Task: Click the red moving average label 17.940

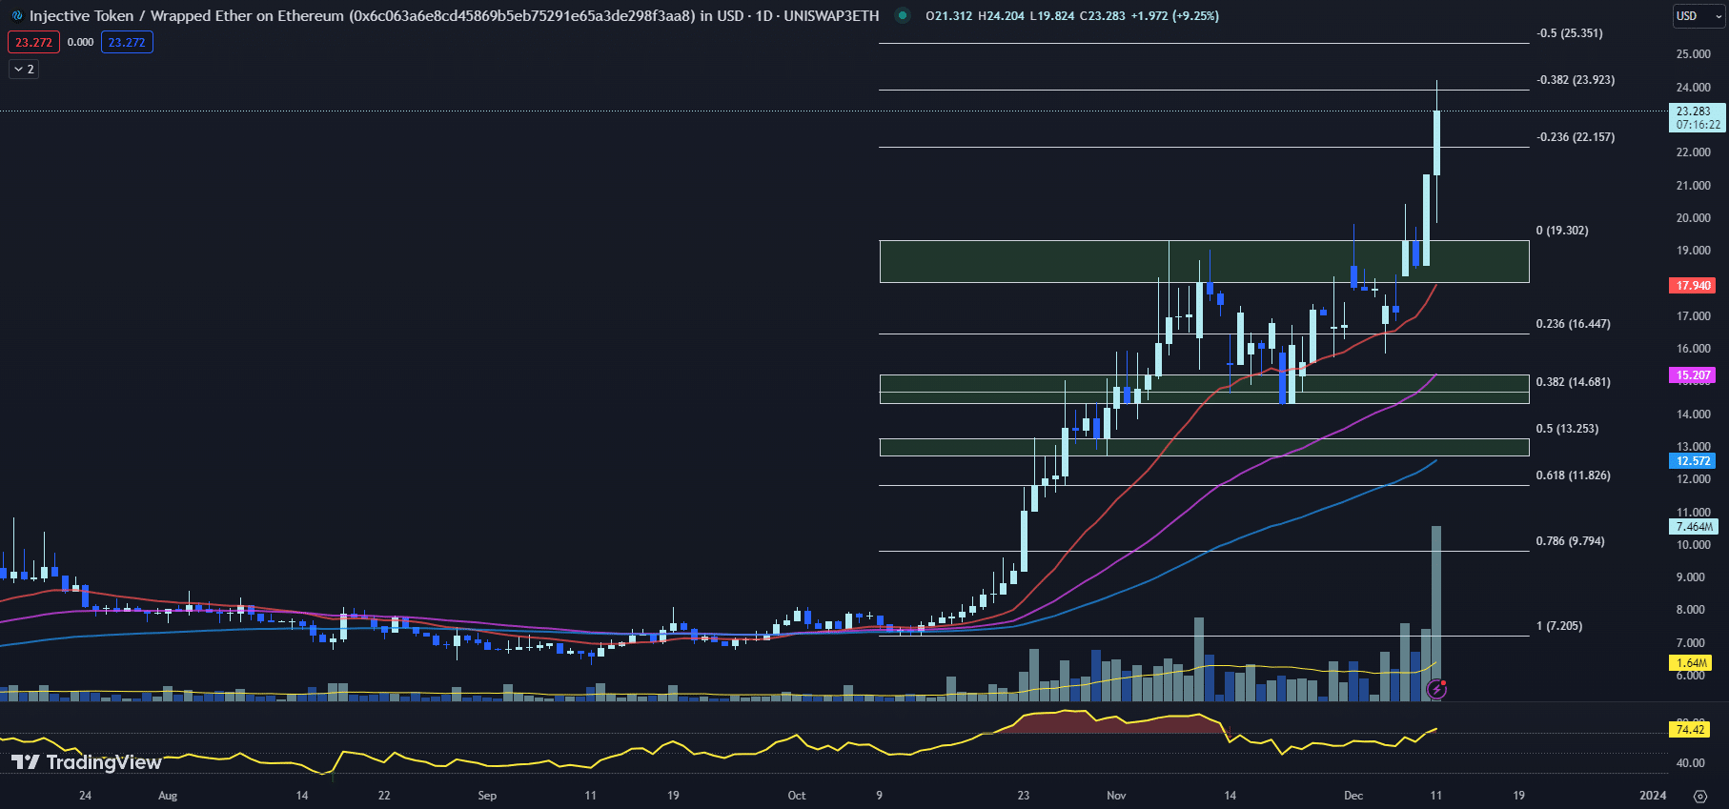Action: coord(1693,285)
